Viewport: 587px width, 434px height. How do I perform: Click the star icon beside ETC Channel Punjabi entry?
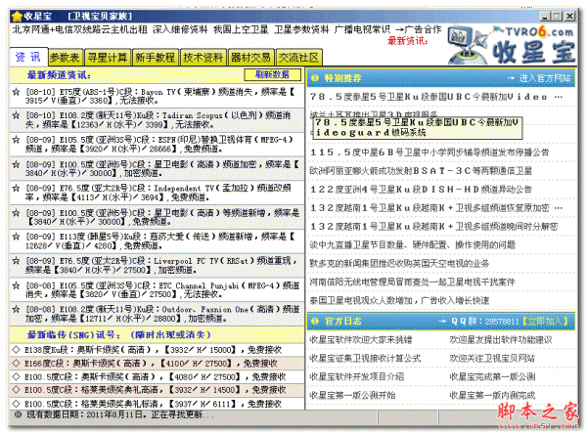(16, 285)
